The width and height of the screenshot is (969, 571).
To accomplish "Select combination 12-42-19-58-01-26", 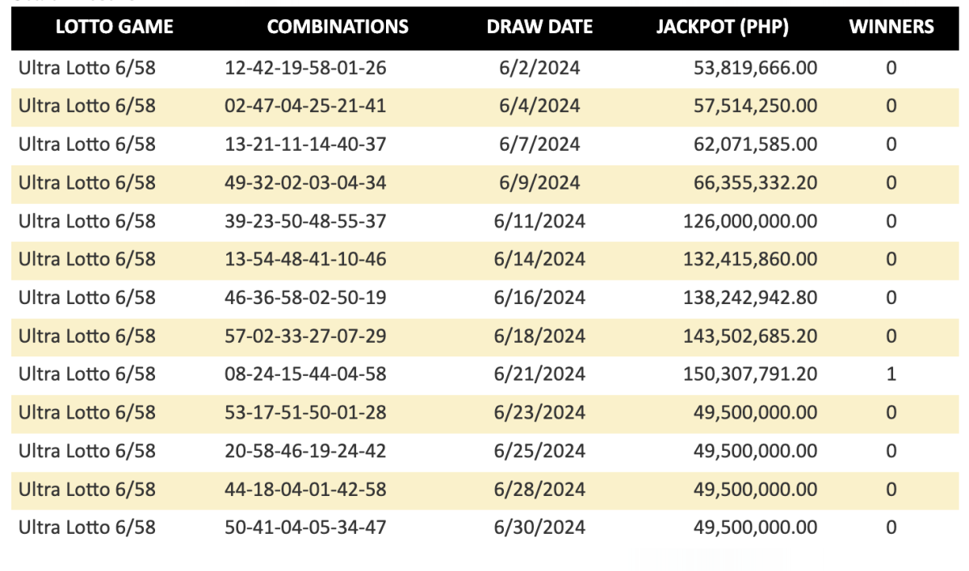I will [305, 68].
